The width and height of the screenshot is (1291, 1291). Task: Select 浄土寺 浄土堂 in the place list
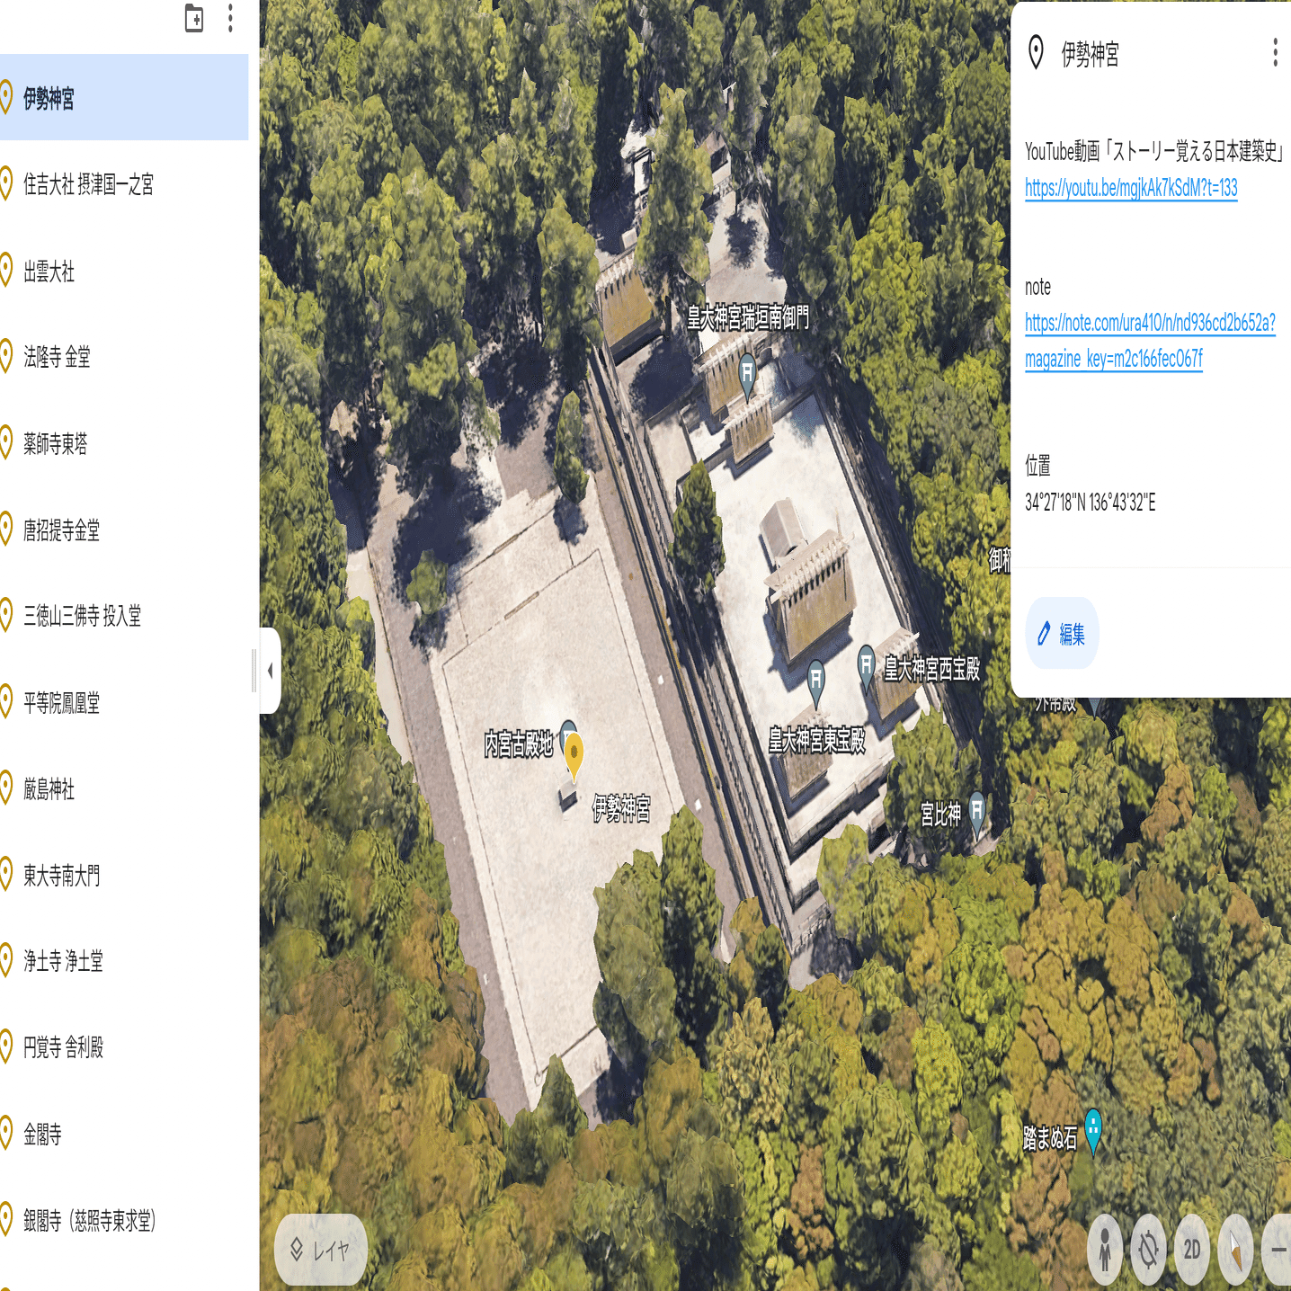[124, 961]
